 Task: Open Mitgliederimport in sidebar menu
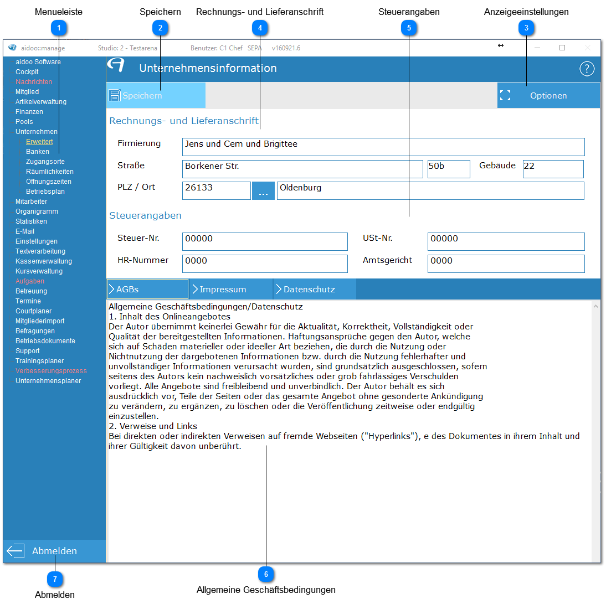coord(40,321)
